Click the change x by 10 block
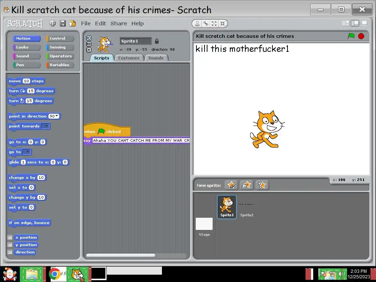This screenshot has height=282, width=376. [x=27, y=178]
